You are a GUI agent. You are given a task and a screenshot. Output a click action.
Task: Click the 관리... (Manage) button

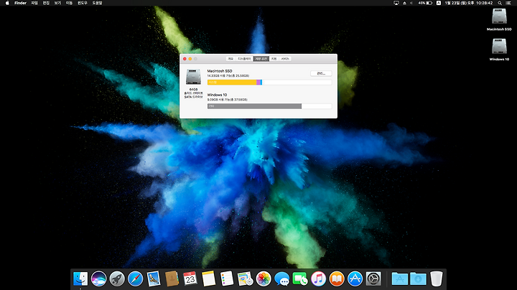(321, 73)
